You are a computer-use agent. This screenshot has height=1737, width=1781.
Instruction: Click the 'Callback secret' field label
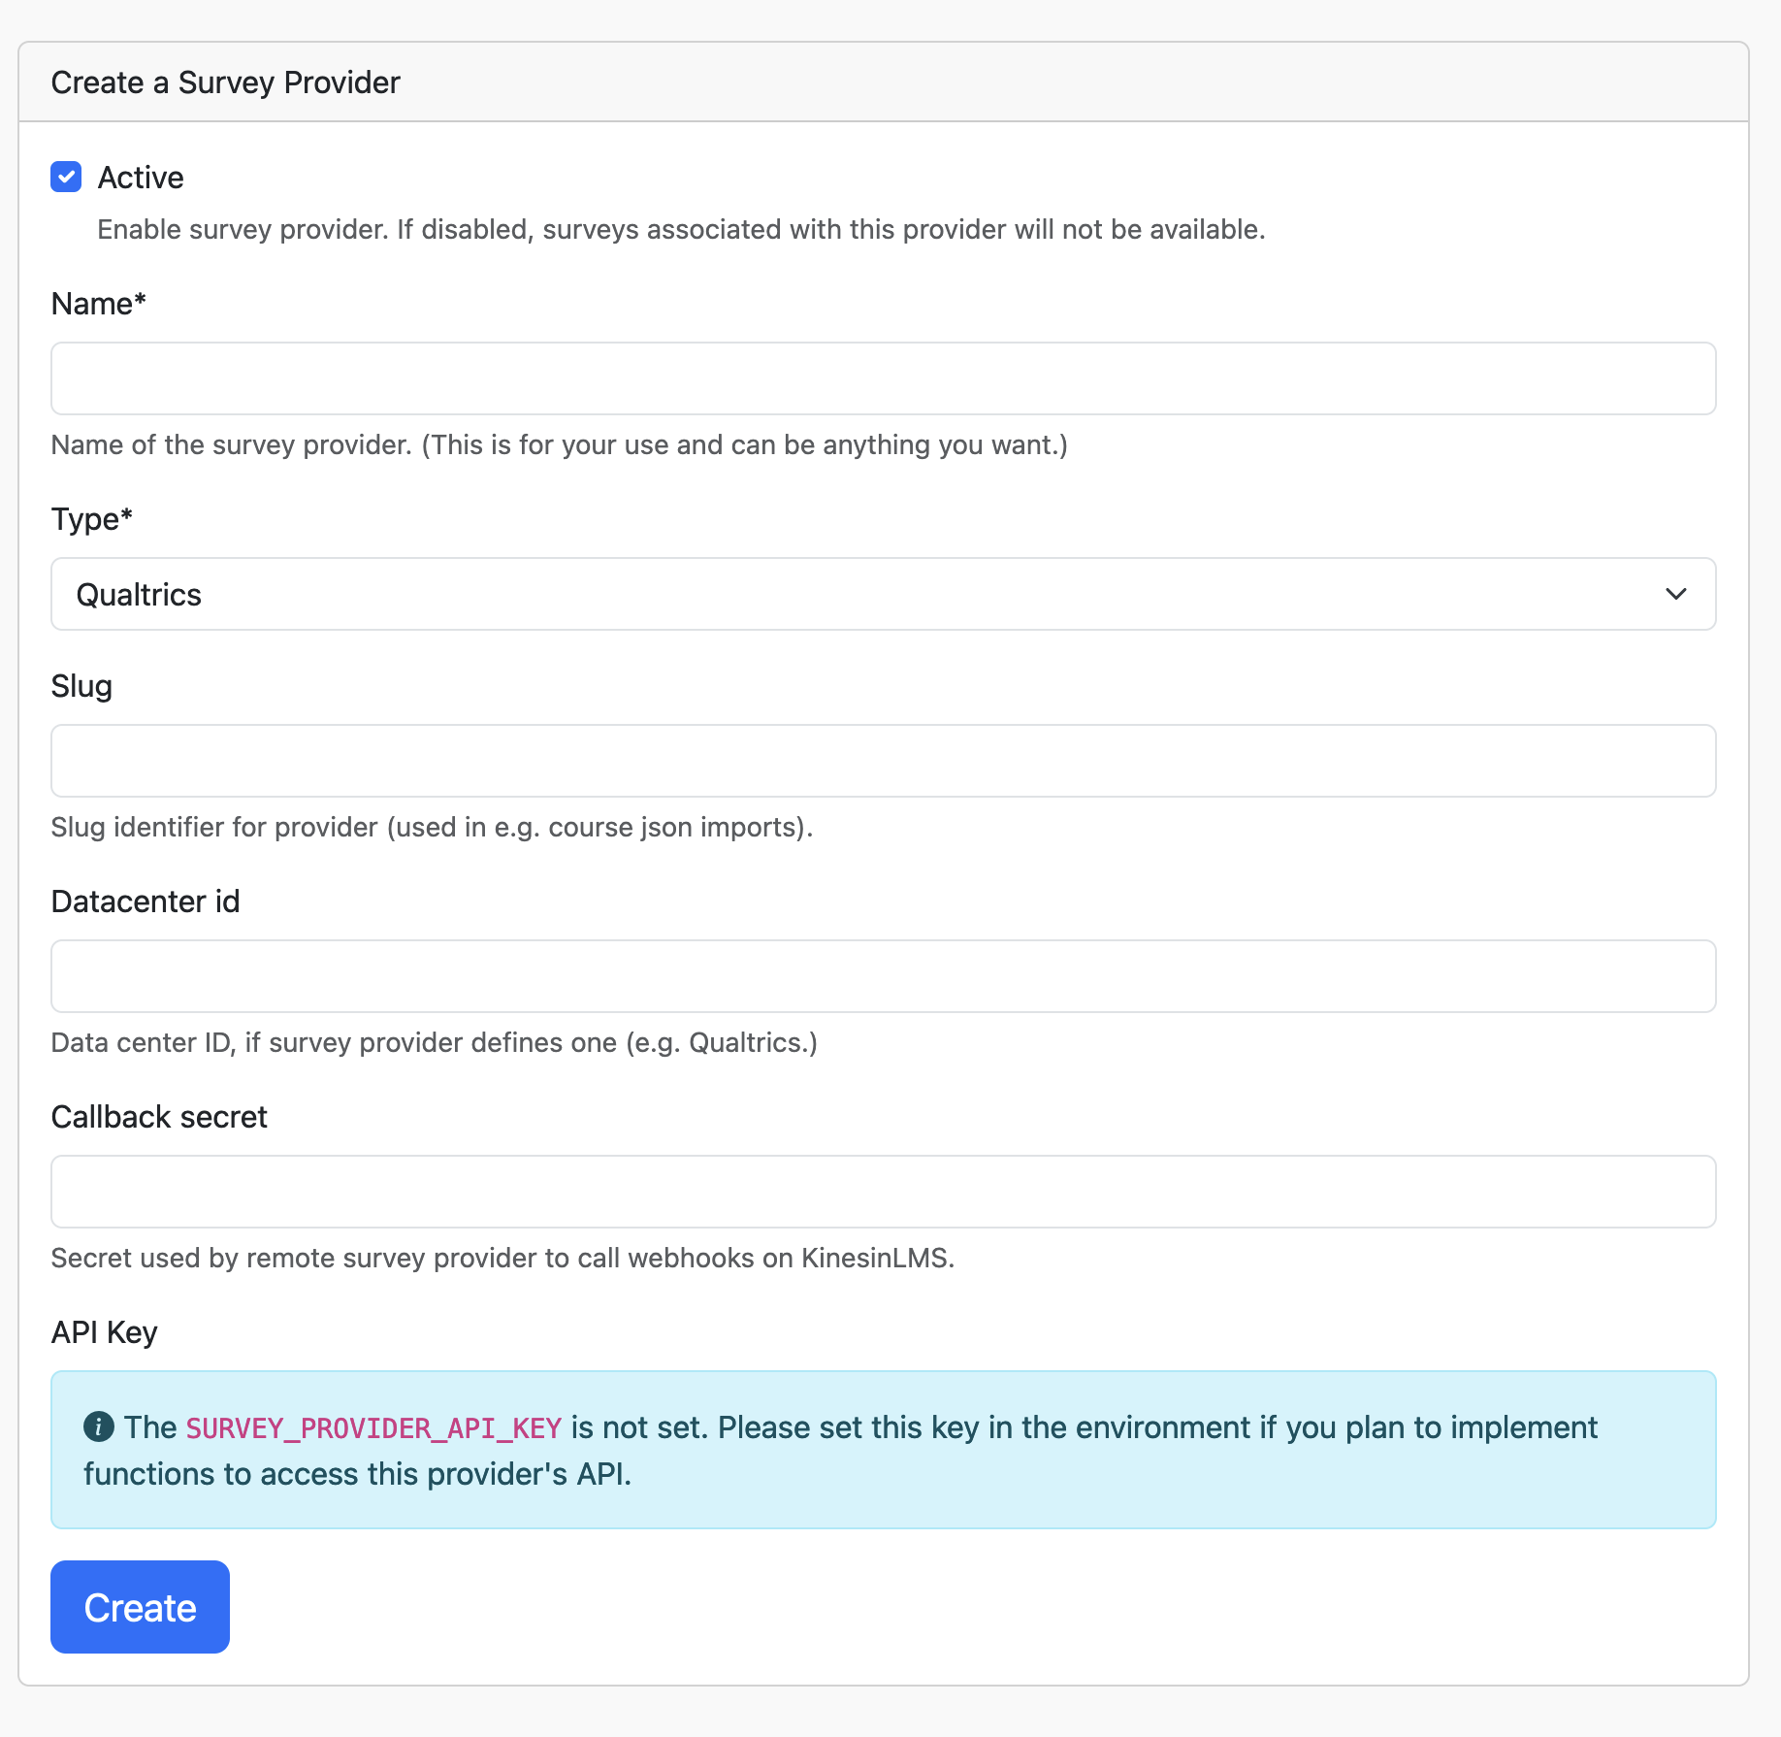click(x=159, y=1117)
